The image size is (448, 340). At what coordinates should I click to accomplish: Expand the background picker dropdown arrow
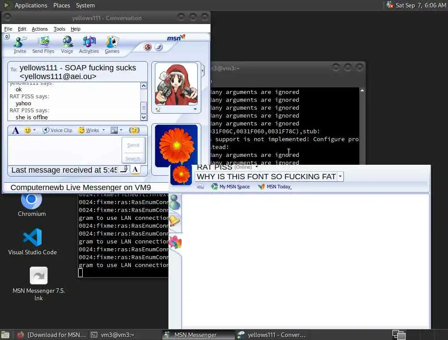[121, 130]
